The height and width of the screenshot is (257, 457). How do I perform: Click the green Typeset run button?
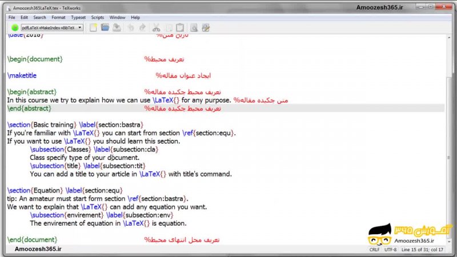15,27
